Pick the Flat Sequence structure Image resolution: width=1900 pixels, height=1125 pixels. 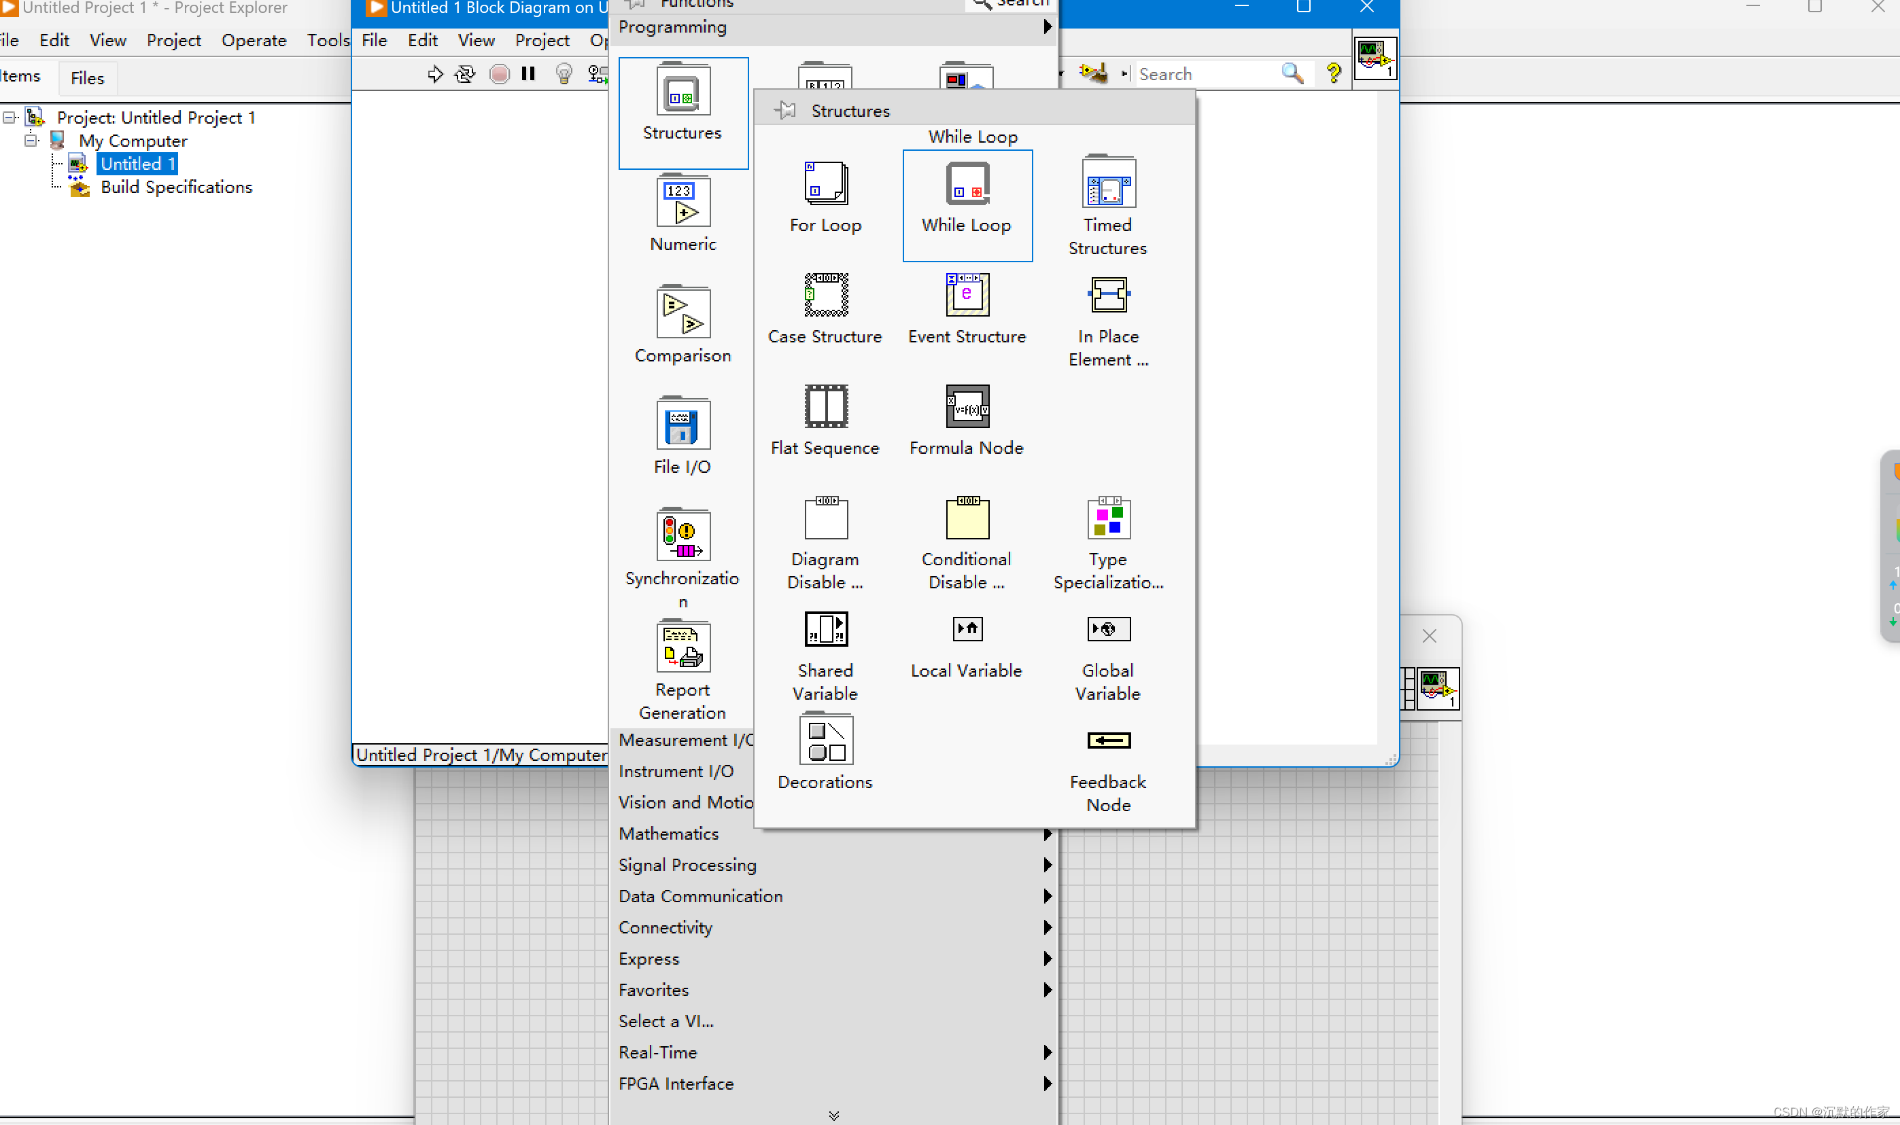pos(825,406)
